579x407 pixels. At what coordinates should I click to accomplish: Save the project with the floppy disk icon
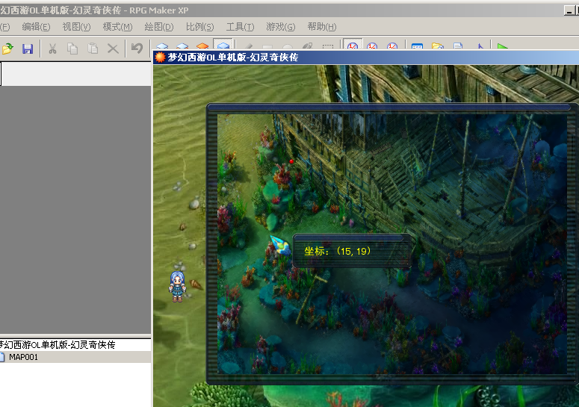28,49
